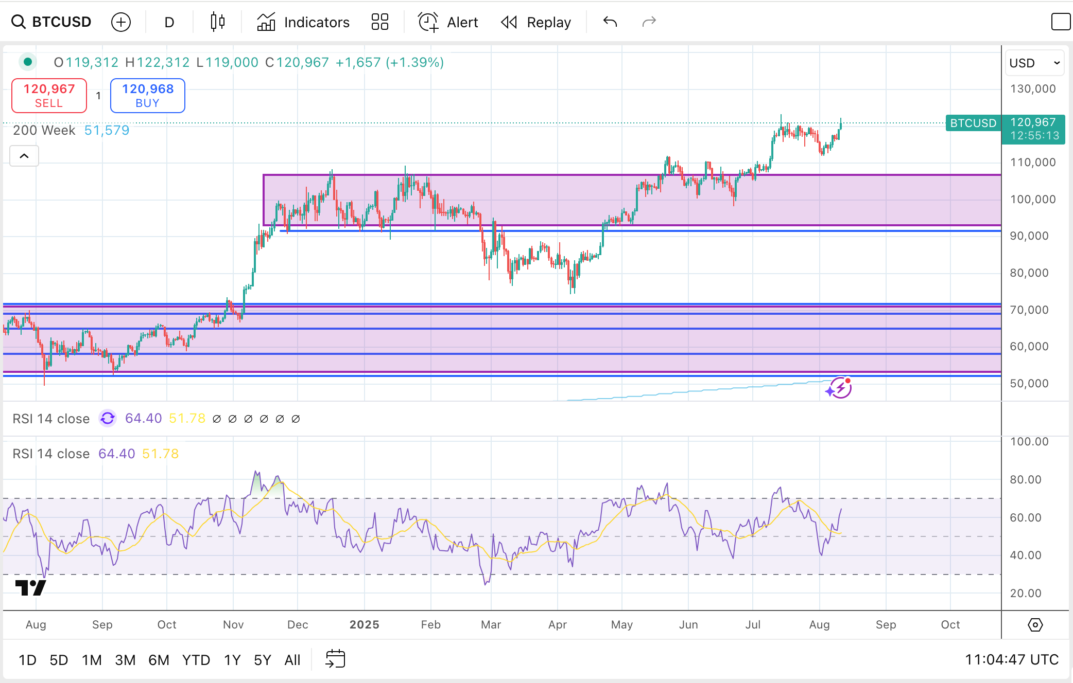
Task: Toggle the green market status dot
Action: (28, 62)
